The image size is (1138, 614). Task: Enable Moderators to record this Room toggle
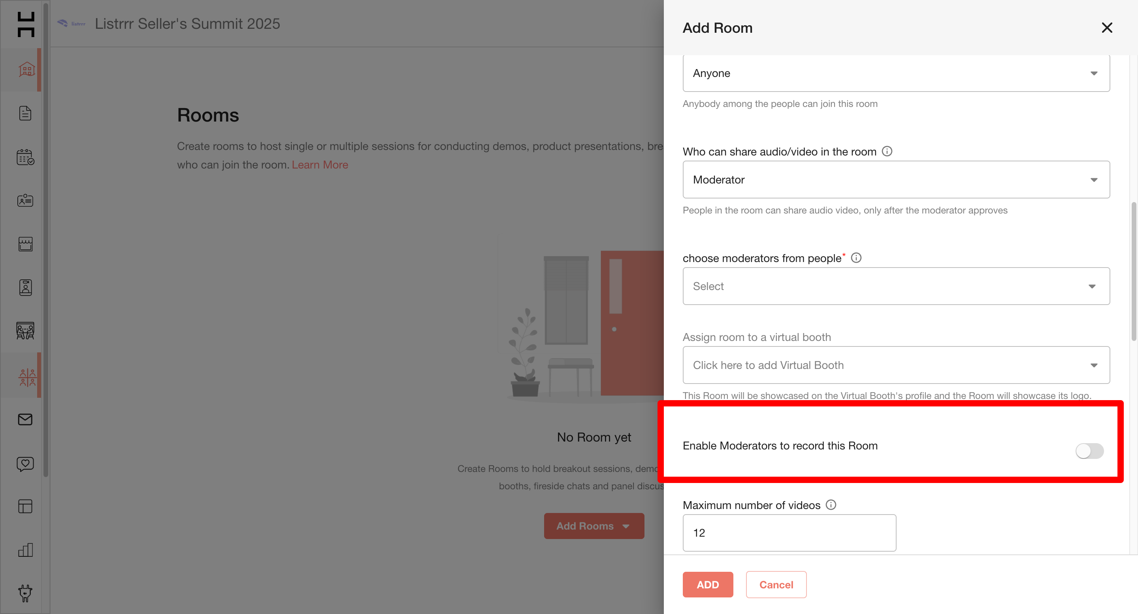1089,451
